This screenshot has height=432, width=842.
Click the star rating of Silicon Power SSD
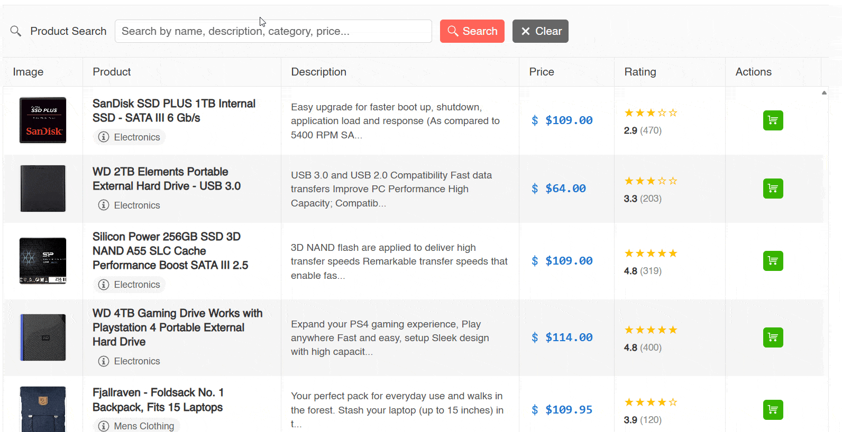651,253
